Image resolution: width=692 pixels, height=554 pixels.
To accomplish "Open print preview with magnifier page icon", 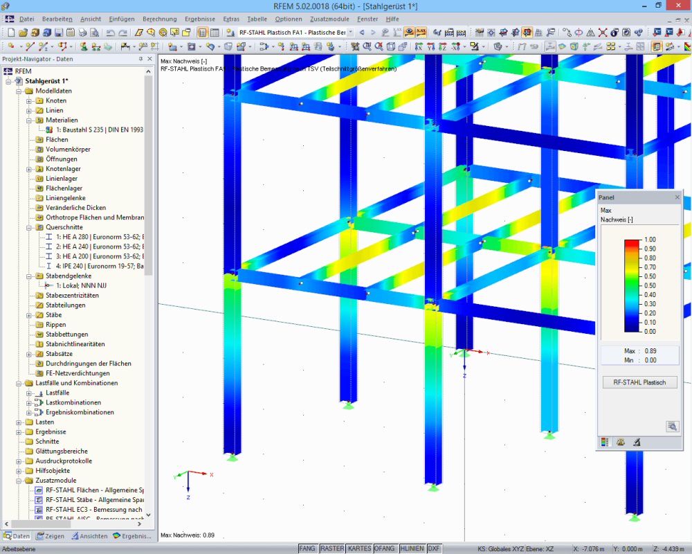I will tap(94, 33).
